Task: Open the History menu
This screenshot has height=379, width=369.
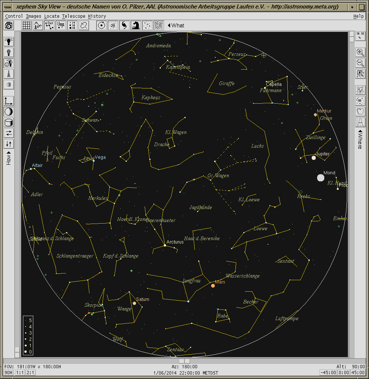Action: (x=97, y=16)
